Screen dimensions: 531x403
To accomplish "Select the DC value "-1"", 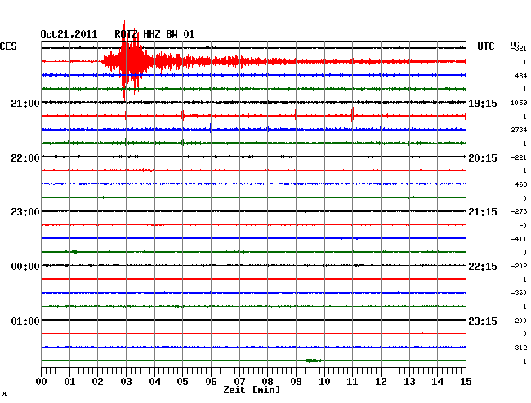I will coord(523,144).
